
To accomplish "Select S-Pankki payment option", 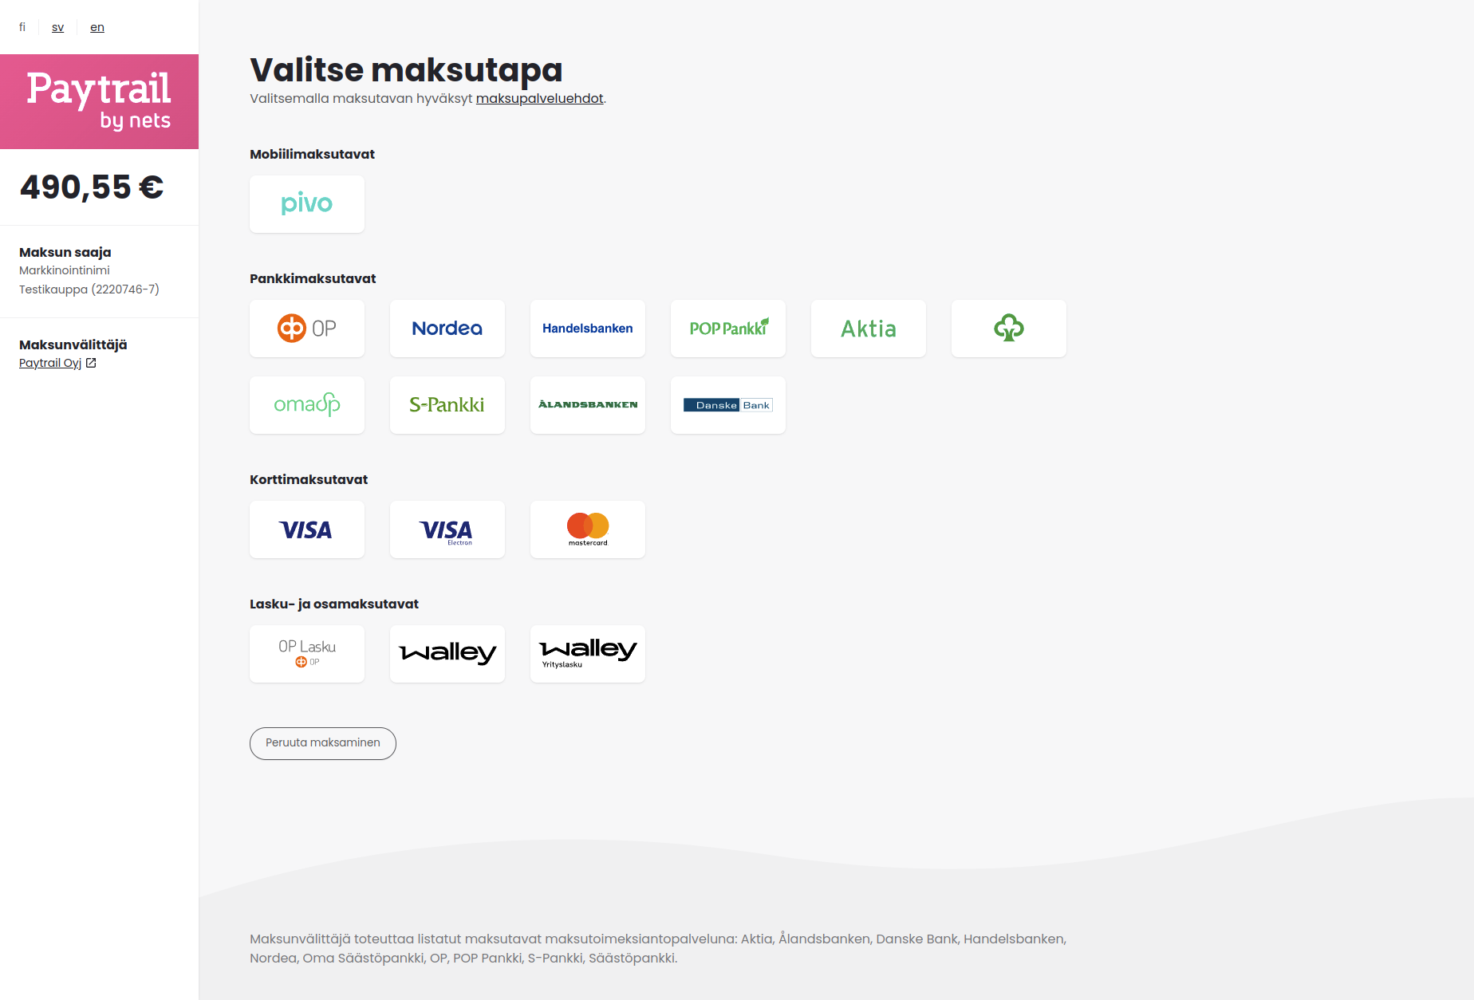I will pos(447,405).
